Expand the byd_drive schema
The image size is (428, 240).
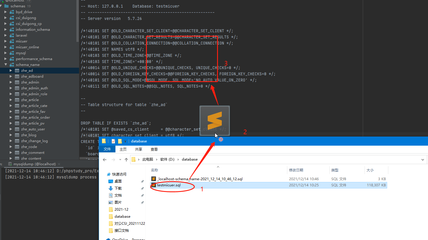pos(6,12)
